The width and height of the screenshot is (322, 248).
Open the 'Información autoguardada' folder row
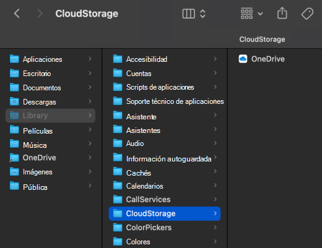pyautogui.click(x=165, y=158)
